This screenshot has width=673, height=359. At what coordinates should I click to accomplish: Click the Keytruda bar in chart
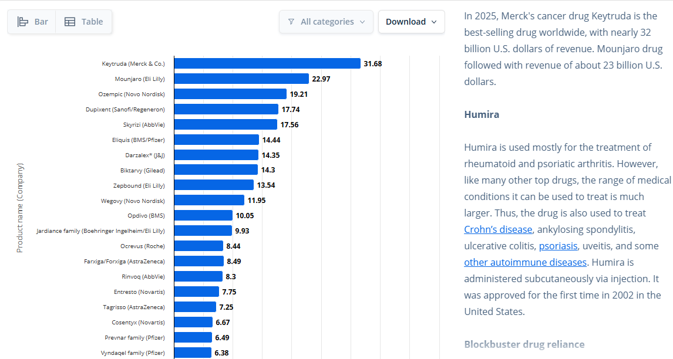(267, 63)
